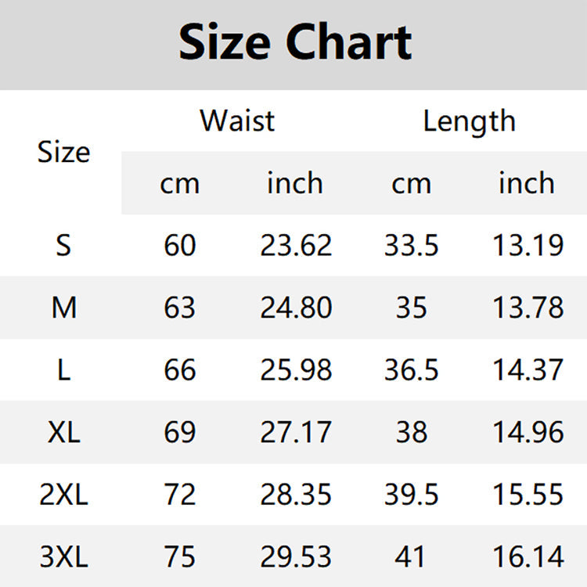Click the 63 cm waist value
The width and height of the screenshot is (587, 587).
180,308
